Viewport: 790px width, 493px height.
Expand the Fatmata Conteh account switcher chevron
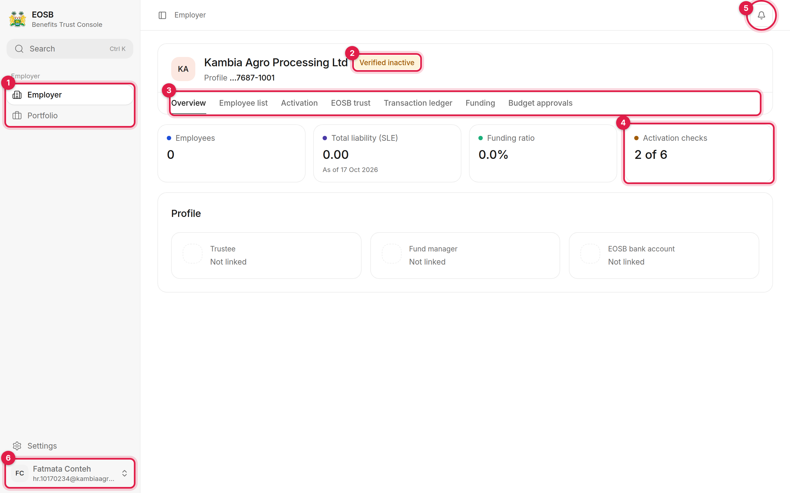(x=124, y=473)
